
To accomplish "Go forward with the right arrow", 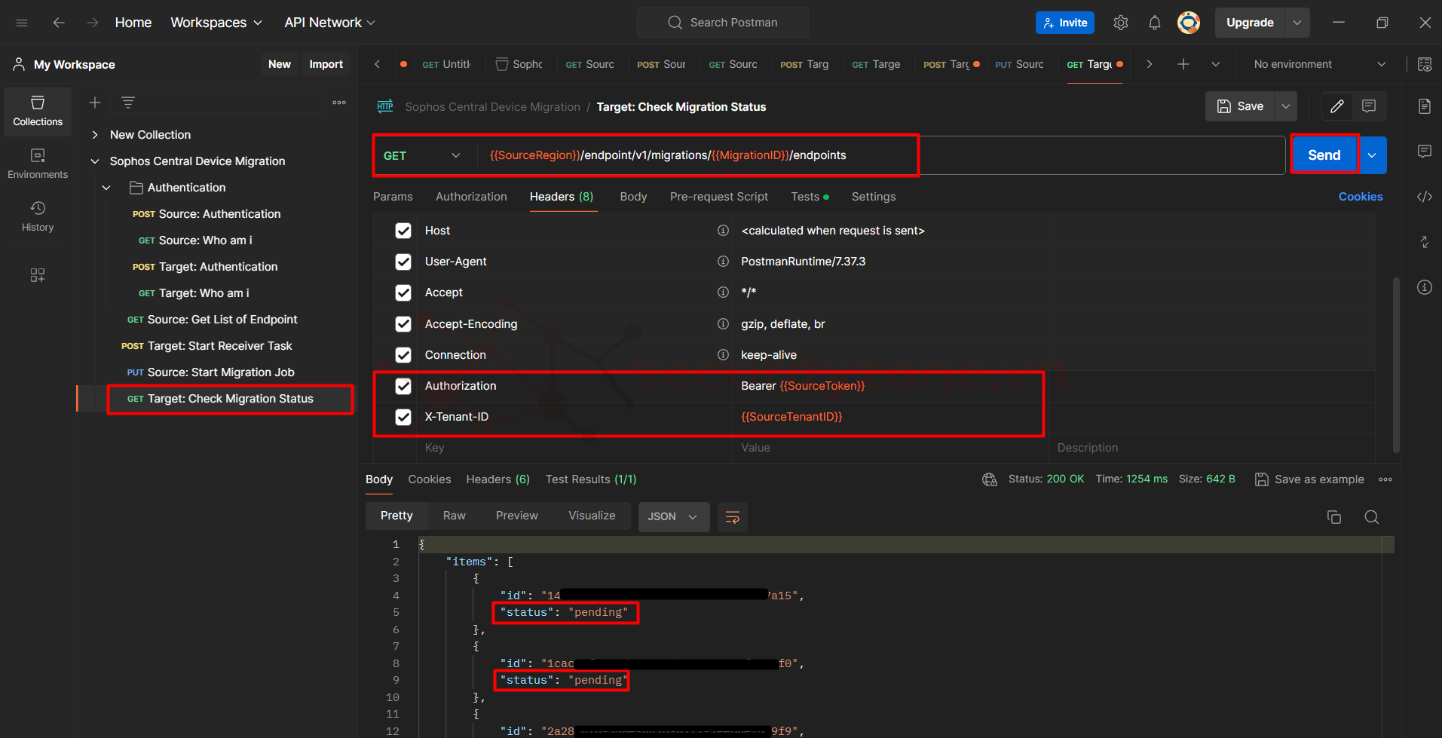I will coord(92,23).
